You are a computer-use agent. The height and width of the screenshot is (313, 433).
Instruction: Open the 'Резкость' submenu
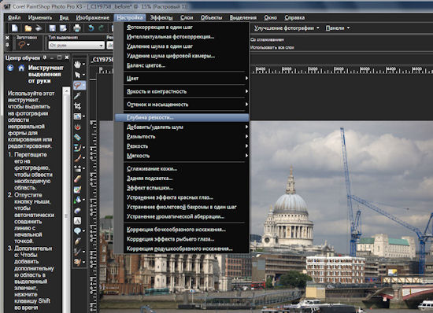pyautogui.click(x=182, y=146)
